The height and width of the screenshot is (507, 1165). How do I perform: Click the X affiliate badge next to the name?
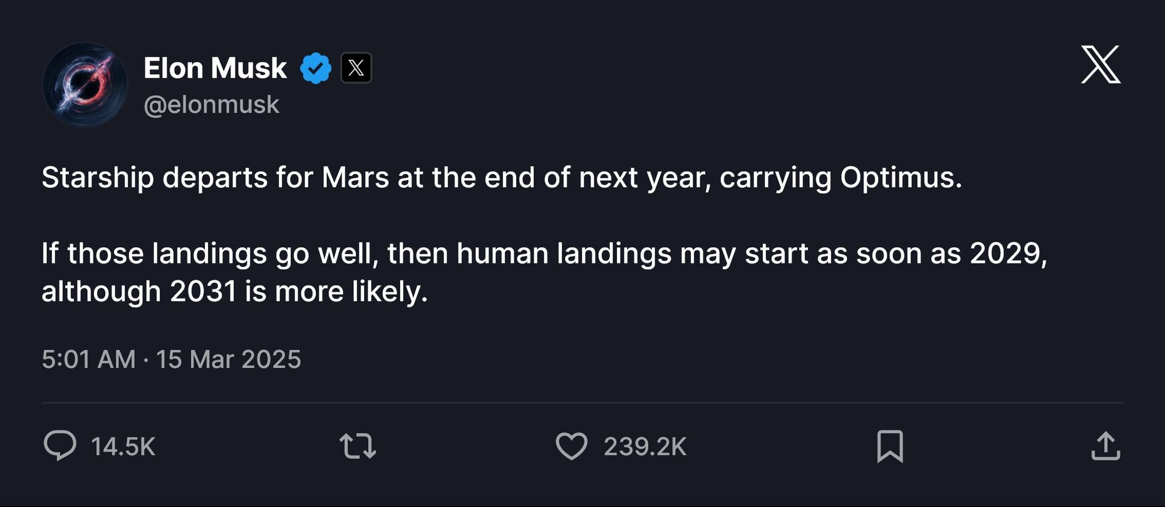point(356,69)
